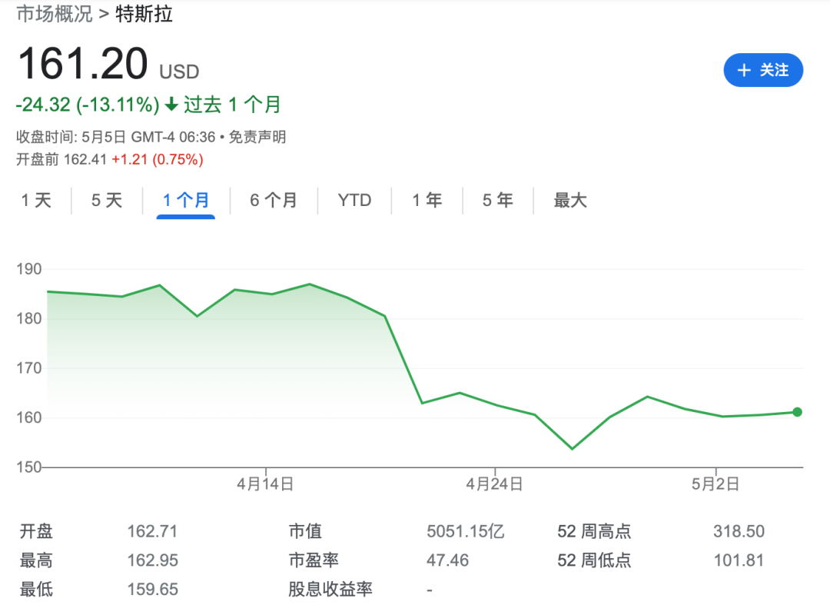Click the pre-market price 162.41
The width and height of the screenshot is (830, 615).
click(85, 159)
